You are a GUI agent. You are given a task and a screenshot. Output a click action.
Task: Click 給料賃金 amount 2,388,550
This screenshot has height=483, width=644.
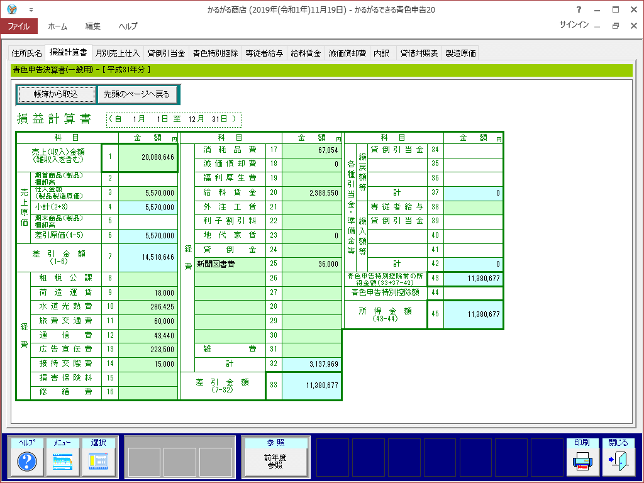(312, 192)
